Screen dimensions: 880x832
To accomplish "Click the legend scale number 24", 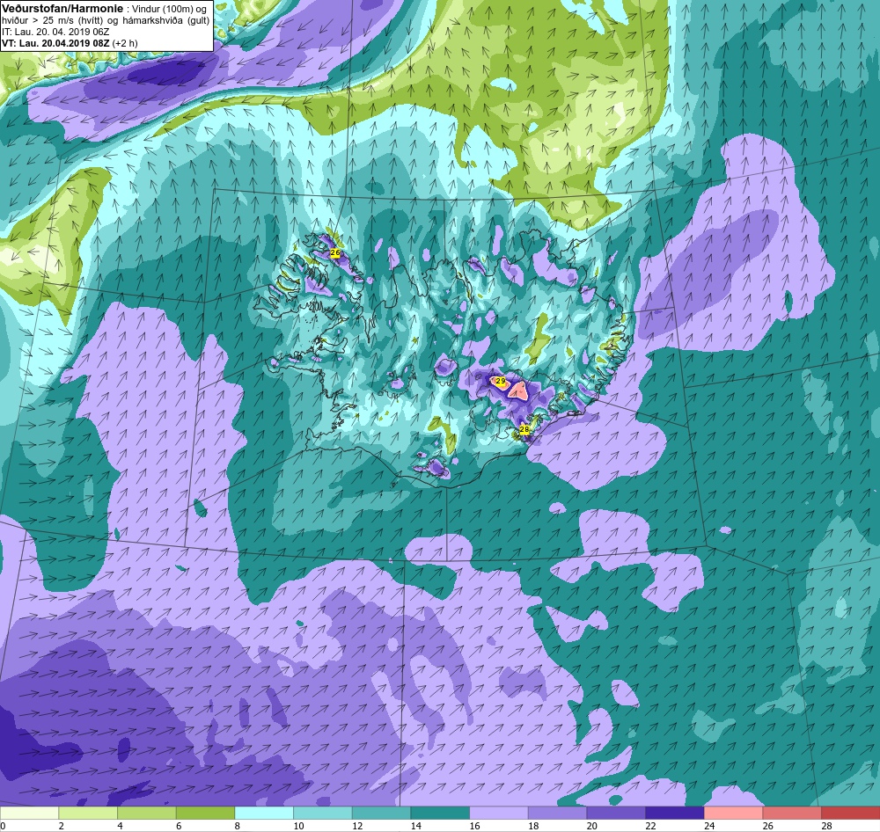I will (x=709, y=826).
